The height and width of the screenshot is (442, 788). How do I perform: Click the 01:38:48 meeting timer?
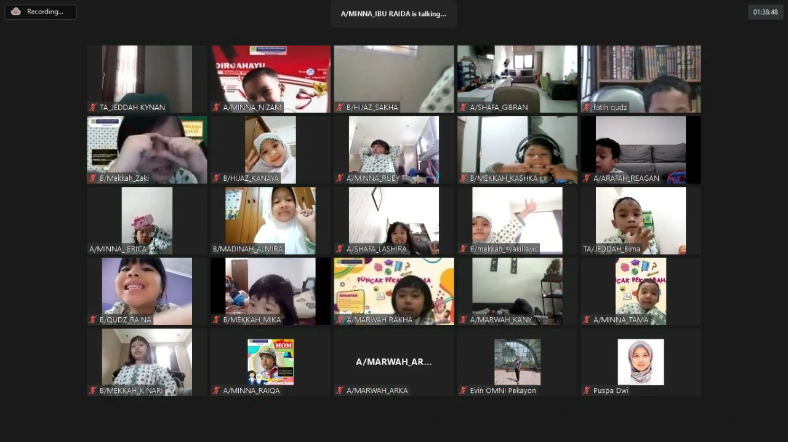coord(765,12)
